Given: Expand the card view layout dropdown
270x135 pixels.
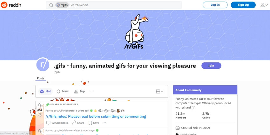Looking at the screenshot, I should pyautogui.click(x=160, y=91).
